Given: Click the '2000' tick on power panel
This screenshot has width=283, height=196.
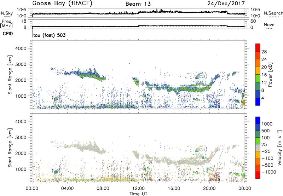Looking at the screenshot, I should [21, 80].
